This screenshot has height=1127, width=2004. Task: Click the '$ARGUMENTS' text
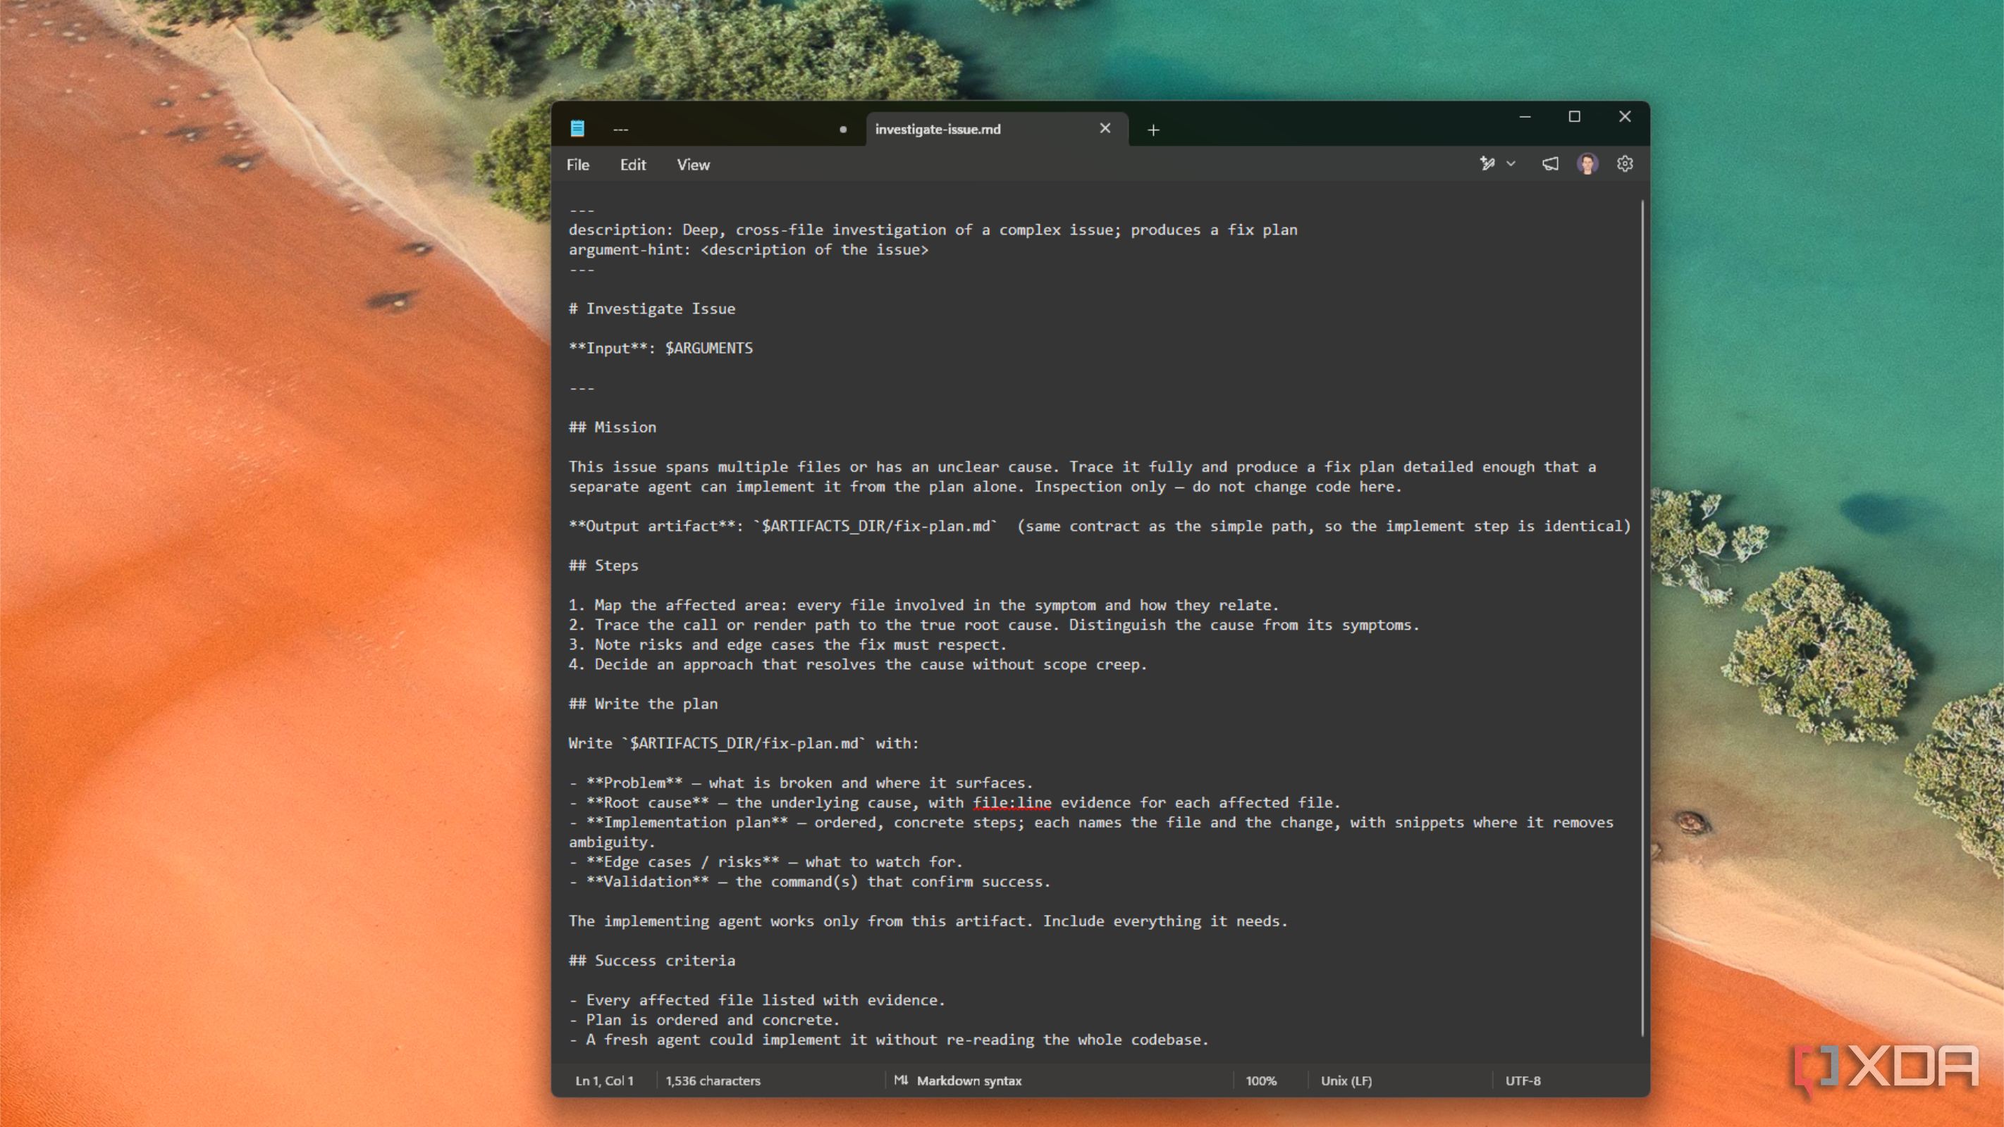(x=708, y=348)
